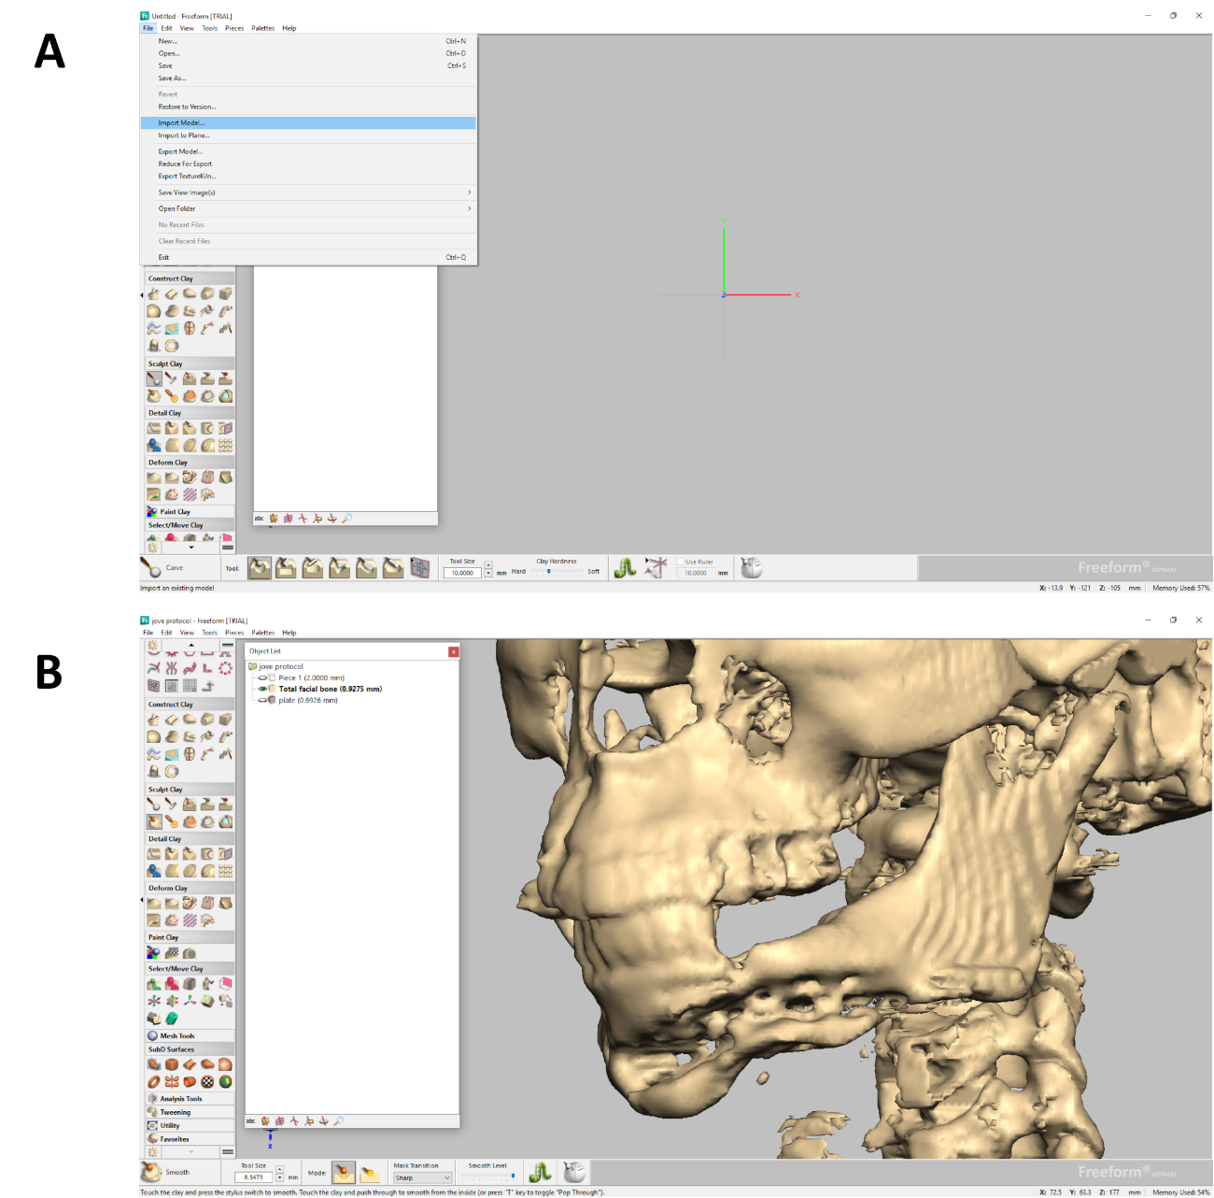Image resolution: width=1214 pixels, height=1198 pixels.
Task: Select the ring-shaped tool in bottom window's Construct Clay
Action: pyautogui.click(x=172, y=771)
